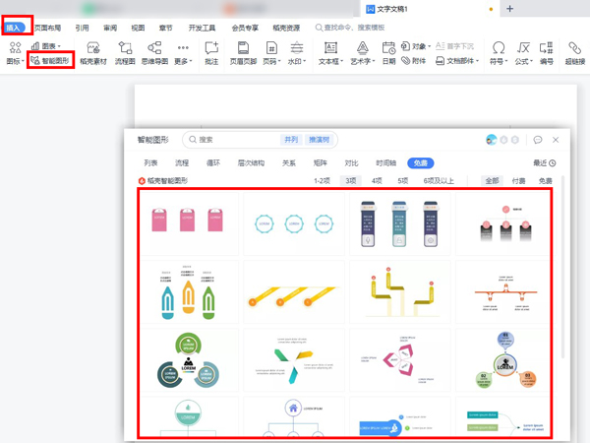Image resolution: width=590 pixels, height=443 pixels.
Task: Click the 最近 recent button
Action: pyautogui.click(x=544, y=163)
